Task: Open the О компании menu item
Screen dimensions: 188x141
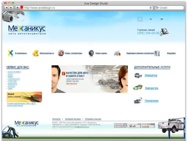Action: coord(21,53)
